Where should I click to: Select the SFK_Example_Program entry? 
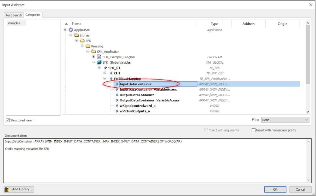pyautogui.click(x=119, y=57)
